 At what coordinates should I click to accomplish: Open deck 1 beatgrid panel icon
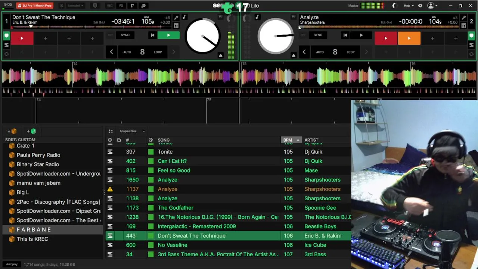[x=176, y=25]
